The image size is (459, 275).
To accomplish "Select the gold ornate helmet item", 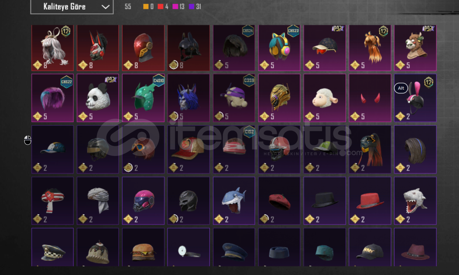I will [279, 98].
